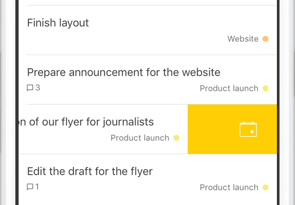
Task: Click the Website project label
Action: click(243, 39)
